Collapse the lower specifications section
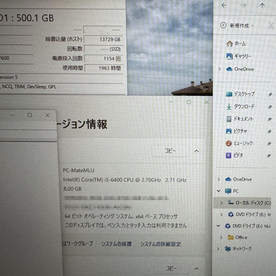This screenshot has height=276, width=276. 197,269
